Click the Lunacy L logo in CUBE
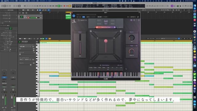This screenshot has width=197, height=111. (74, 21)
